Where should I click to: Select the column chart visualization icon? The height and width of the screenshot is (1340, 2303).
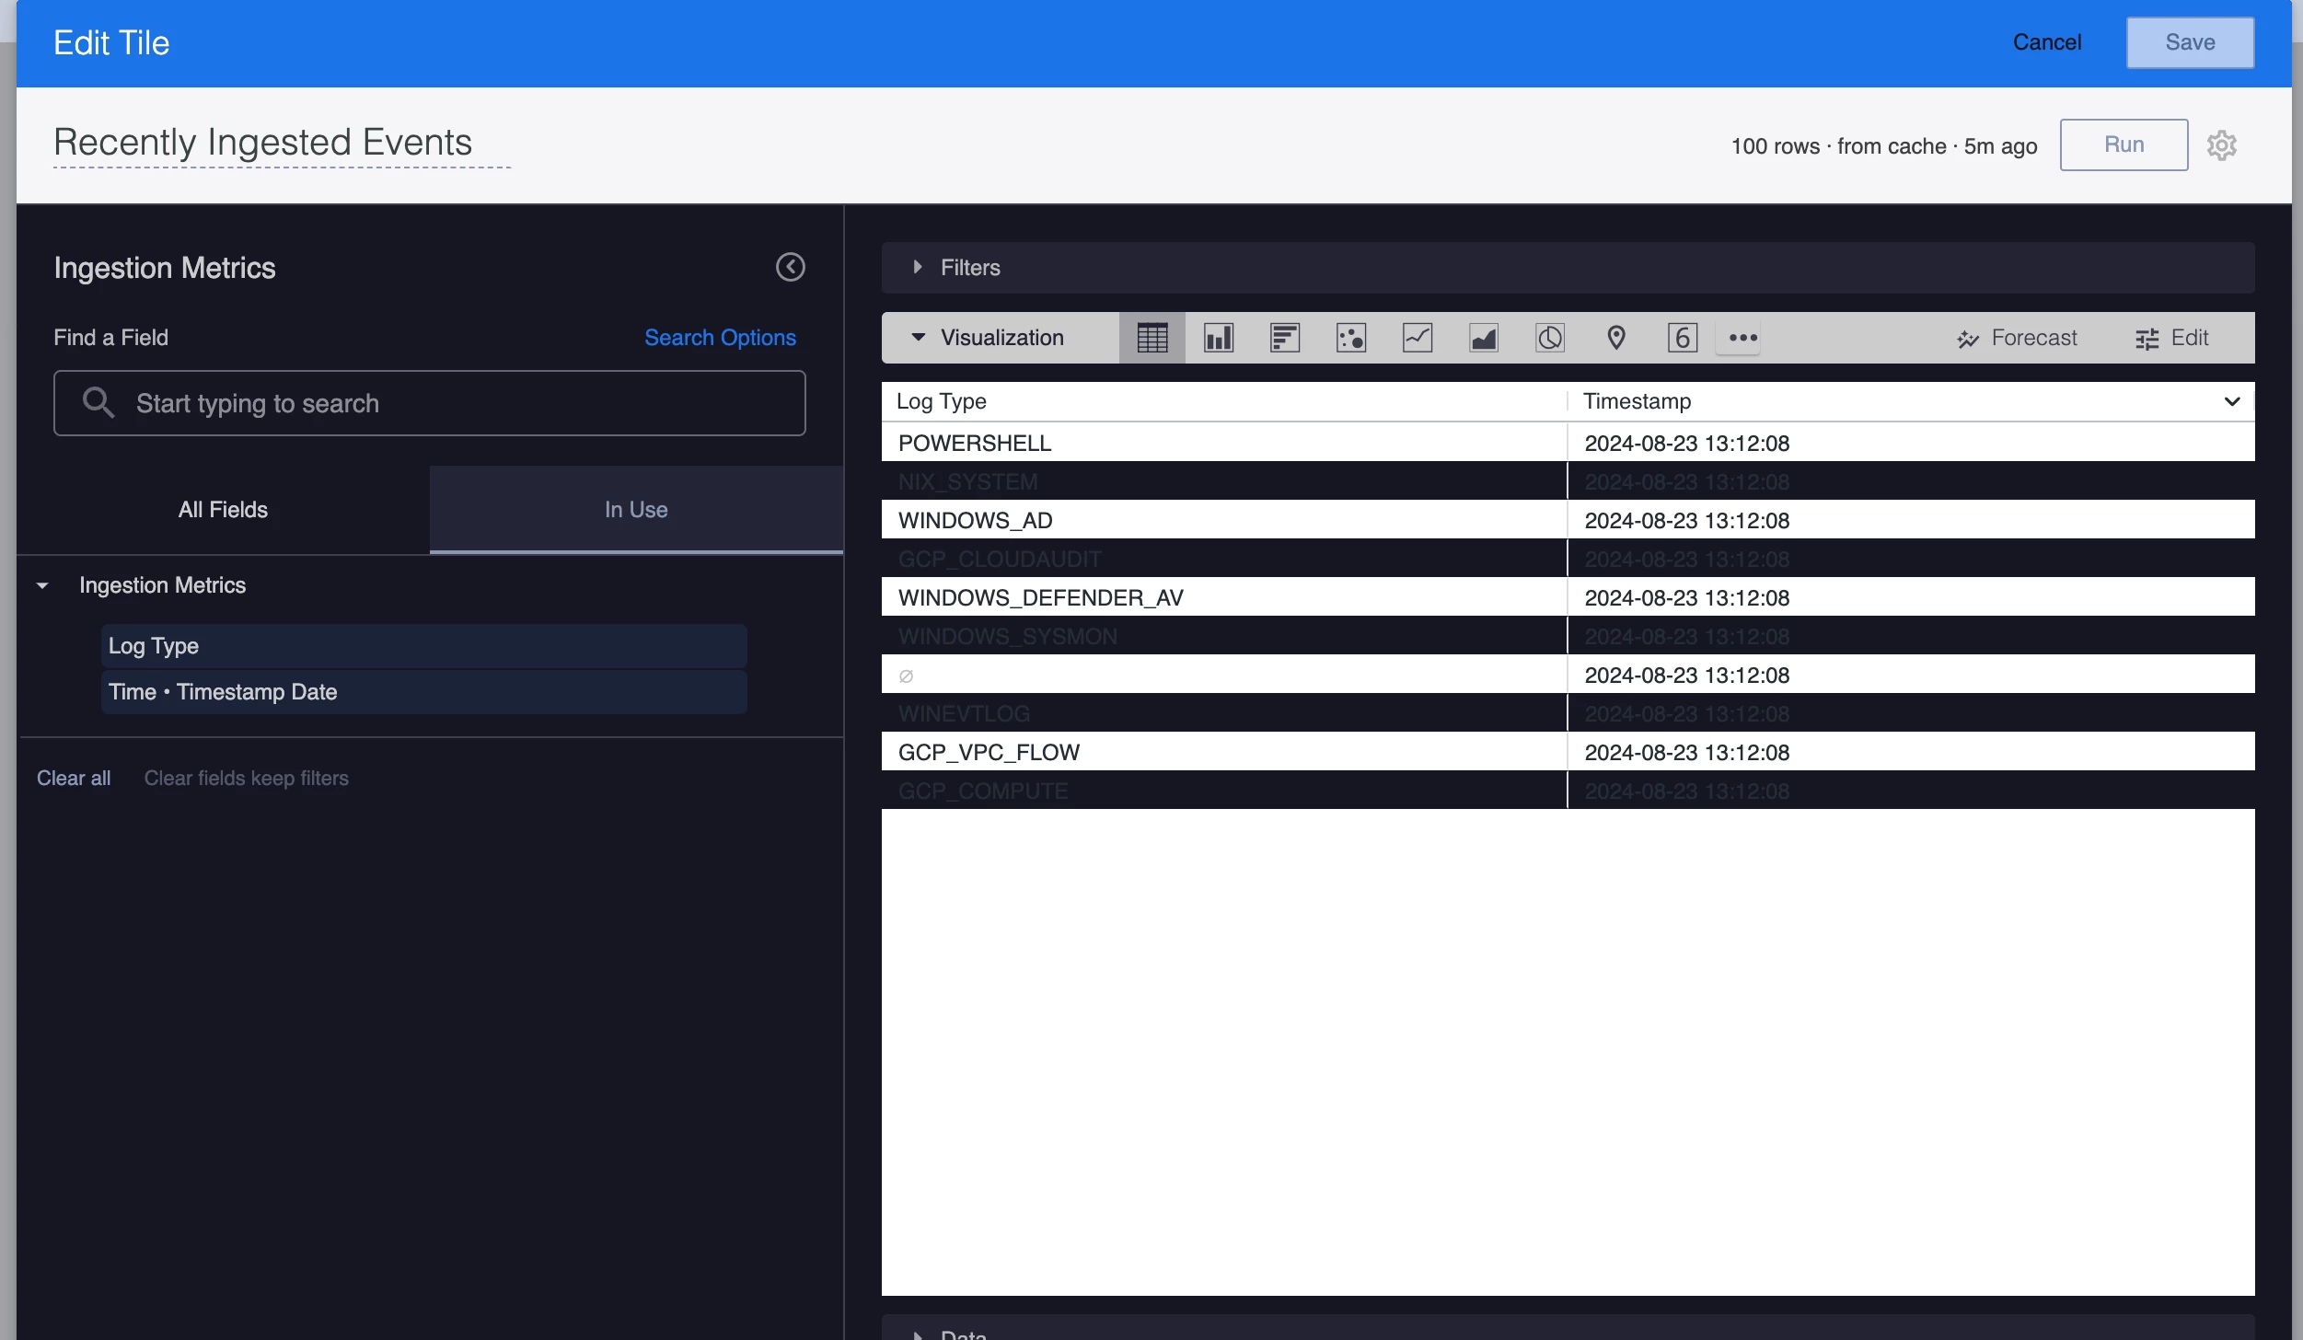click(1218, 338)
